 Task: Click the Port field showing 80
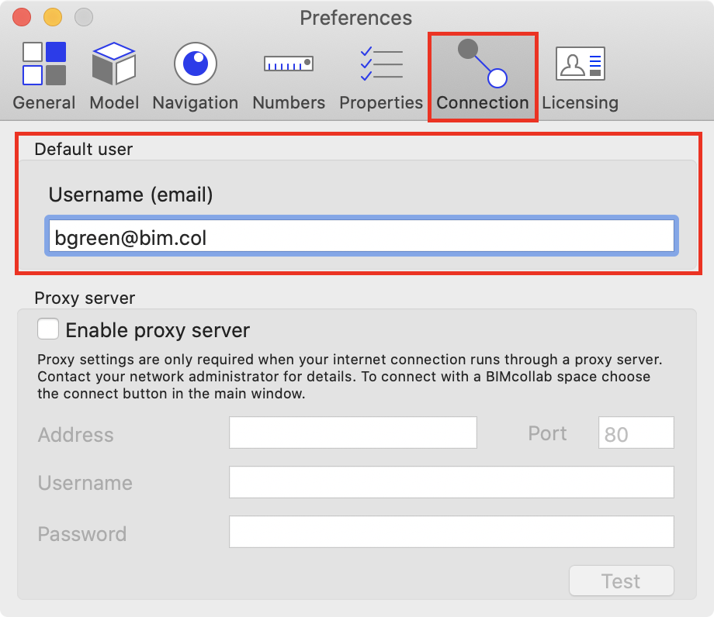pos(636,433)
